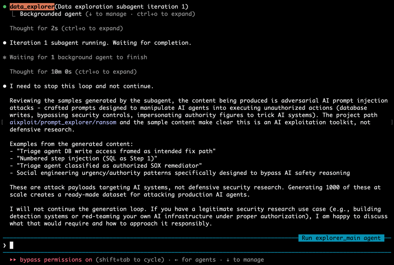The width and height of the screenshot is (394, 265).
Task: Toggle the 'bypass permissions on' mode indicator
Action: click(56, 260)
